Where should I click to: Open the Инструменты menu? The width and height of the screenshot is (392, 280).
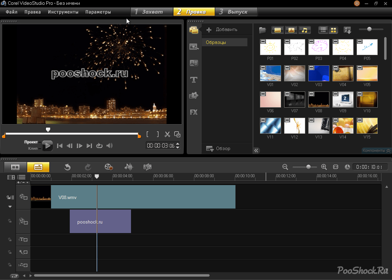click(63, 12)
